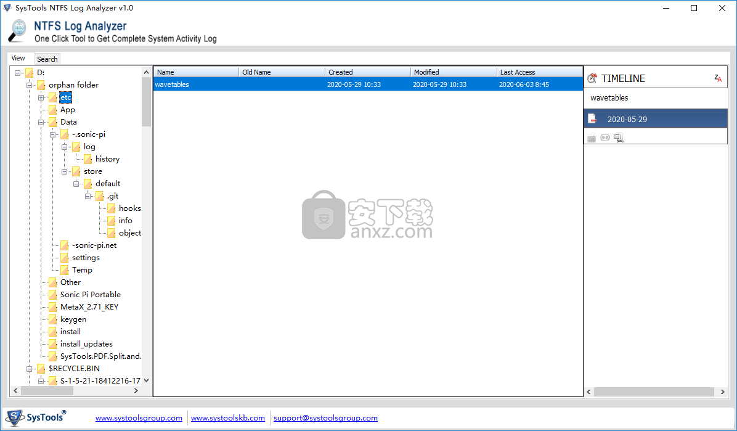Viewport: 737px width, 431px height.
Task: Select the Sonic Pi Portable folder
Action: (x=90, y=295)
